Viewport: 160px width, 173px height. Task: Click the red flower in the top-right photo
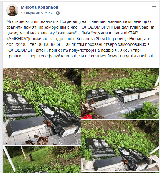(x=87, y=117)
